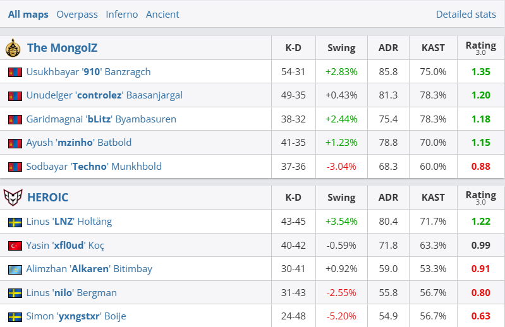Open the HEROIC team name link

coord(48,198)
